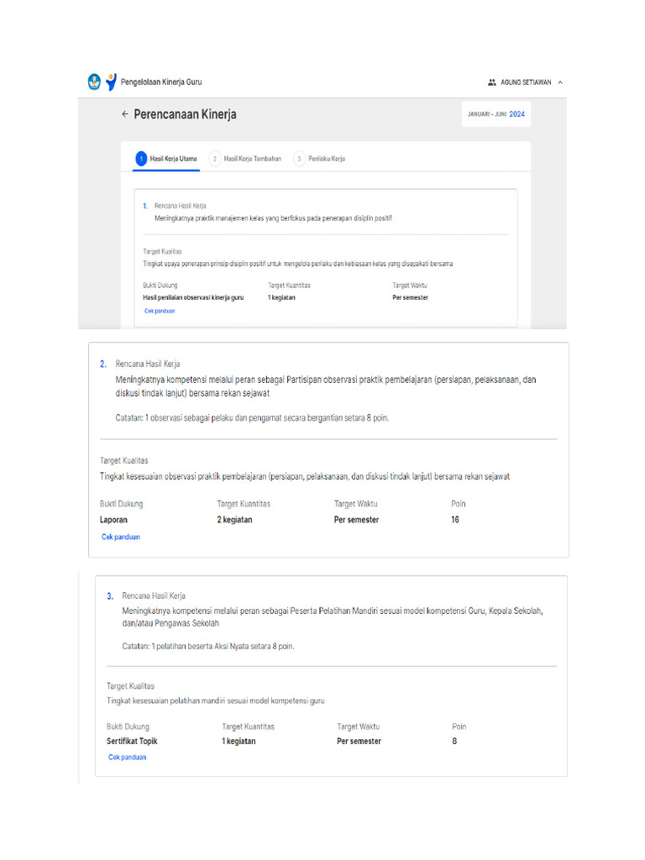The height and width of the screenshot is (860, 645).
Task: Select the second Rencana Hasil Kerja card
Action: [x=328, y=449]
